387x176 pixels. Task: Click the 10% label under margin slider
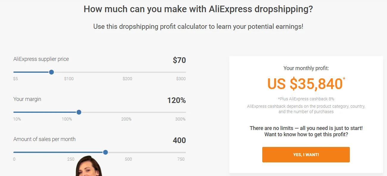pos(17,119)
